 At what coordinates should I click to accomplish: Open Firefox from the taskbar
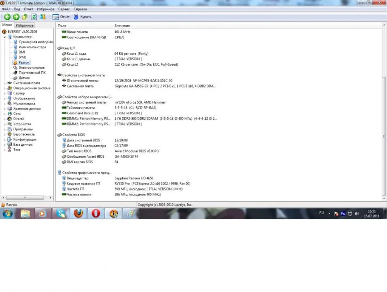click(78, 213)
